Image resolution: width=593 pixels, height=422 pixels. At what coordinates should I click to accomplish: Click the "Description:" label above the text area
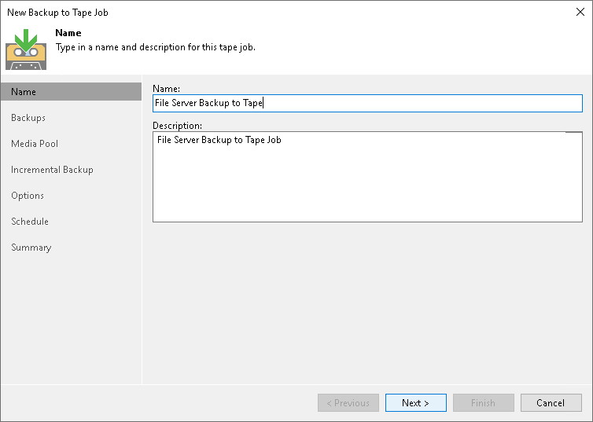pyautogui.click(x=178, y=125)
